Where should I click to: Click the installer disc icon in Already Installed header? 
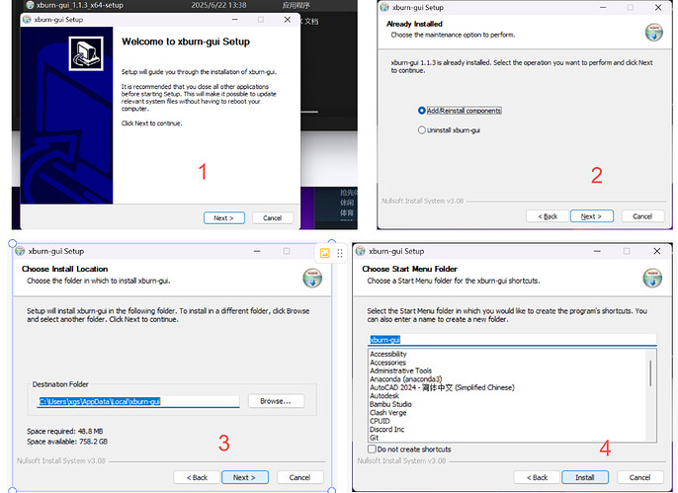(x=654, y=33)
